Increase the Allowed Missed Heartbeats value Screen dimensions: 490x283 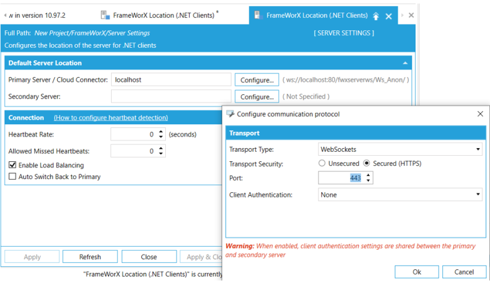(161, 148)
